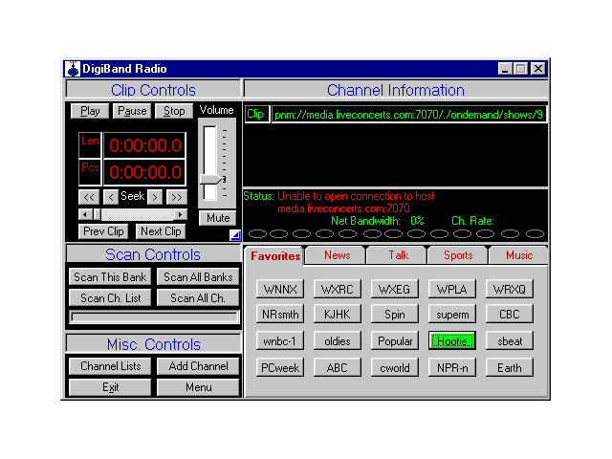Click the small blue corner resize icon

pyautogui.click(x=234, y=234)
